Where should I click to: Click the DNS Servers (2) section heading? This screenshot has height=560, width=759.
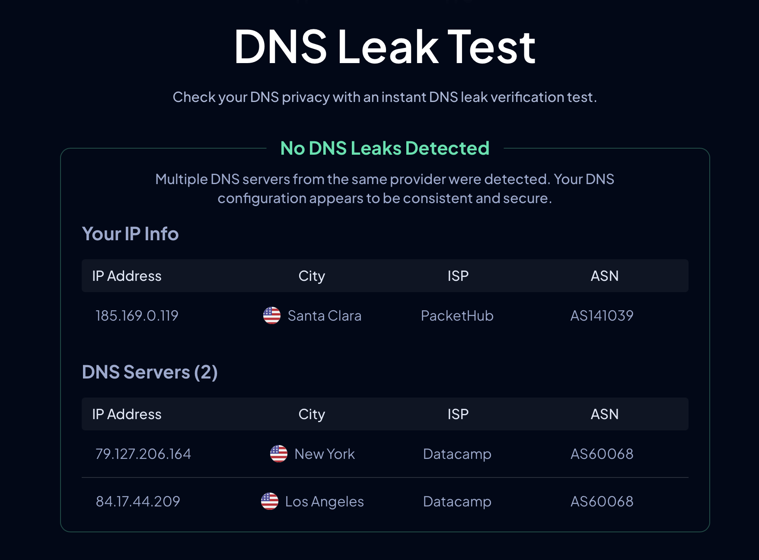[x=150, y=372]
